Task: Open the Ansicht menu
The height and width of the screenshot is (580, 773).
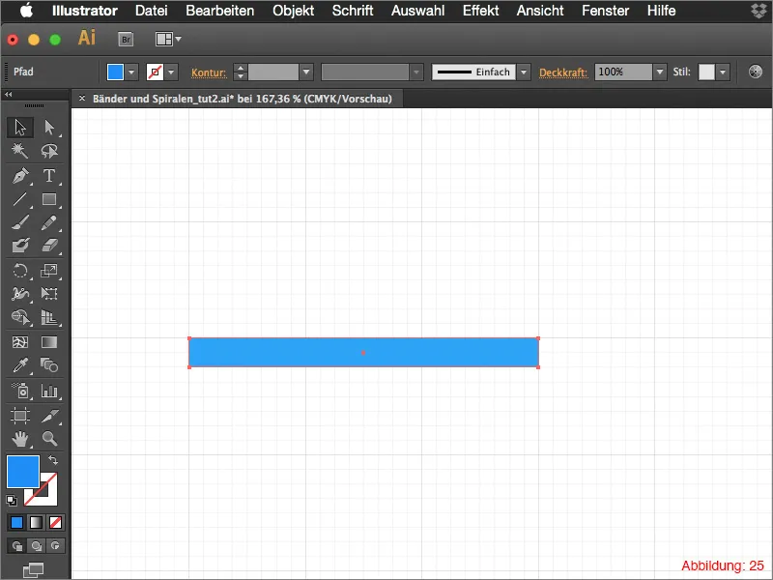Action: pos(540,11)
